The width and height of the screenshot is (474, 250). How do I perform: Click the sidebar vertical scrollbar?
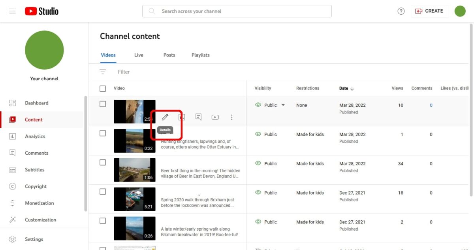[x=86, y=153]
